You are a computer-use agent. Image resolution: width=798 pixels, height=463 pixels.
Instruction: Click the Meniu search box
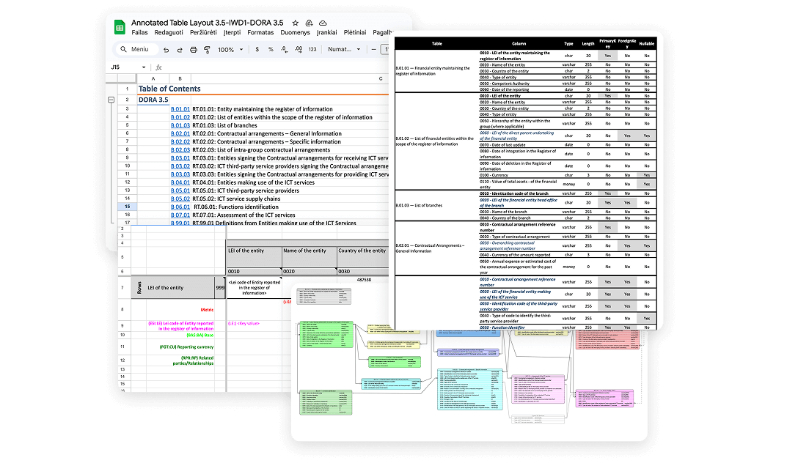[136, 50]
